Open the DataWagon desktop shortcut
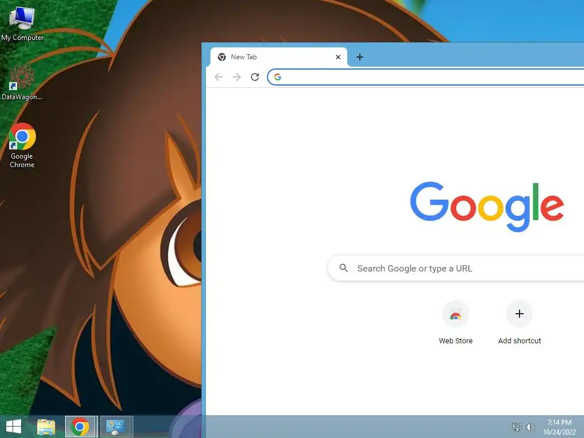 click(22, 83)
